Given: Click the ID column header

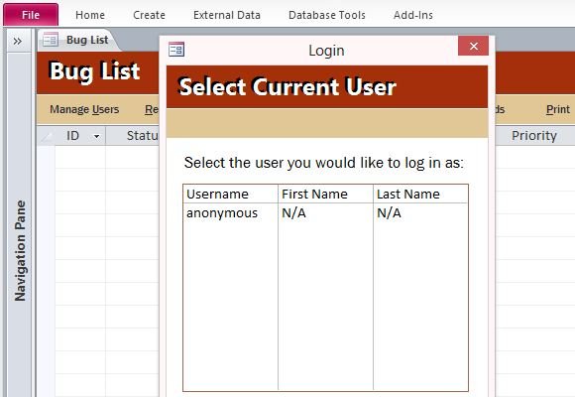Looking at the screenshot, I should pos(72,136).
